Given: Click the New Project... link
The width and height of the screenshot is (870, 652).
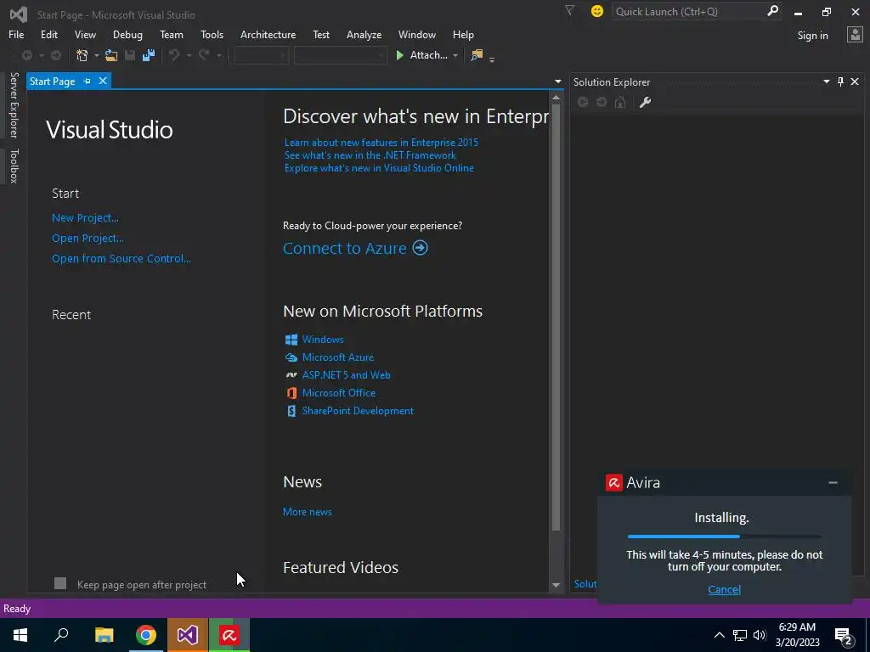Looking at the screenshot, I should (x=85, y=218).
